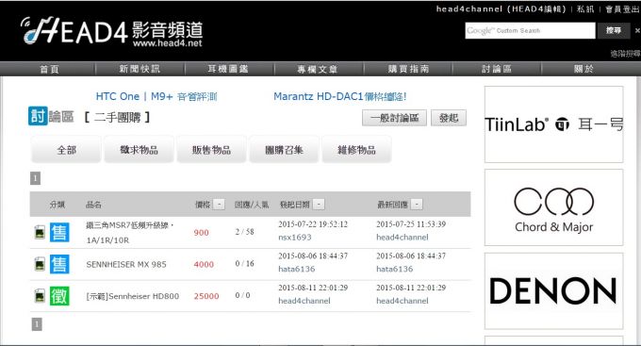Open 私訊 private messages link

tap(585, 9)
